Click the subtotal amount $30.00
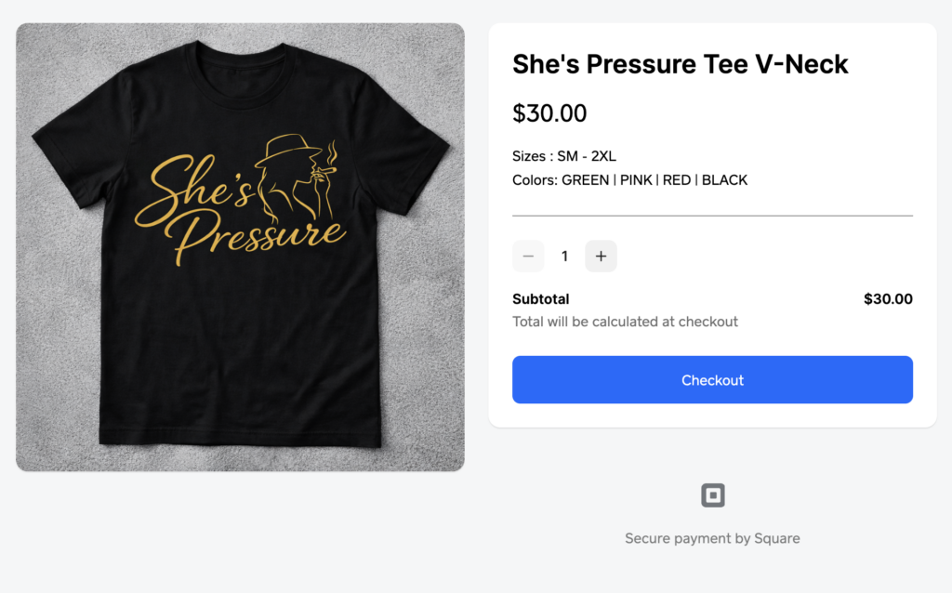The image size is (952, 593). click(888, 299)
